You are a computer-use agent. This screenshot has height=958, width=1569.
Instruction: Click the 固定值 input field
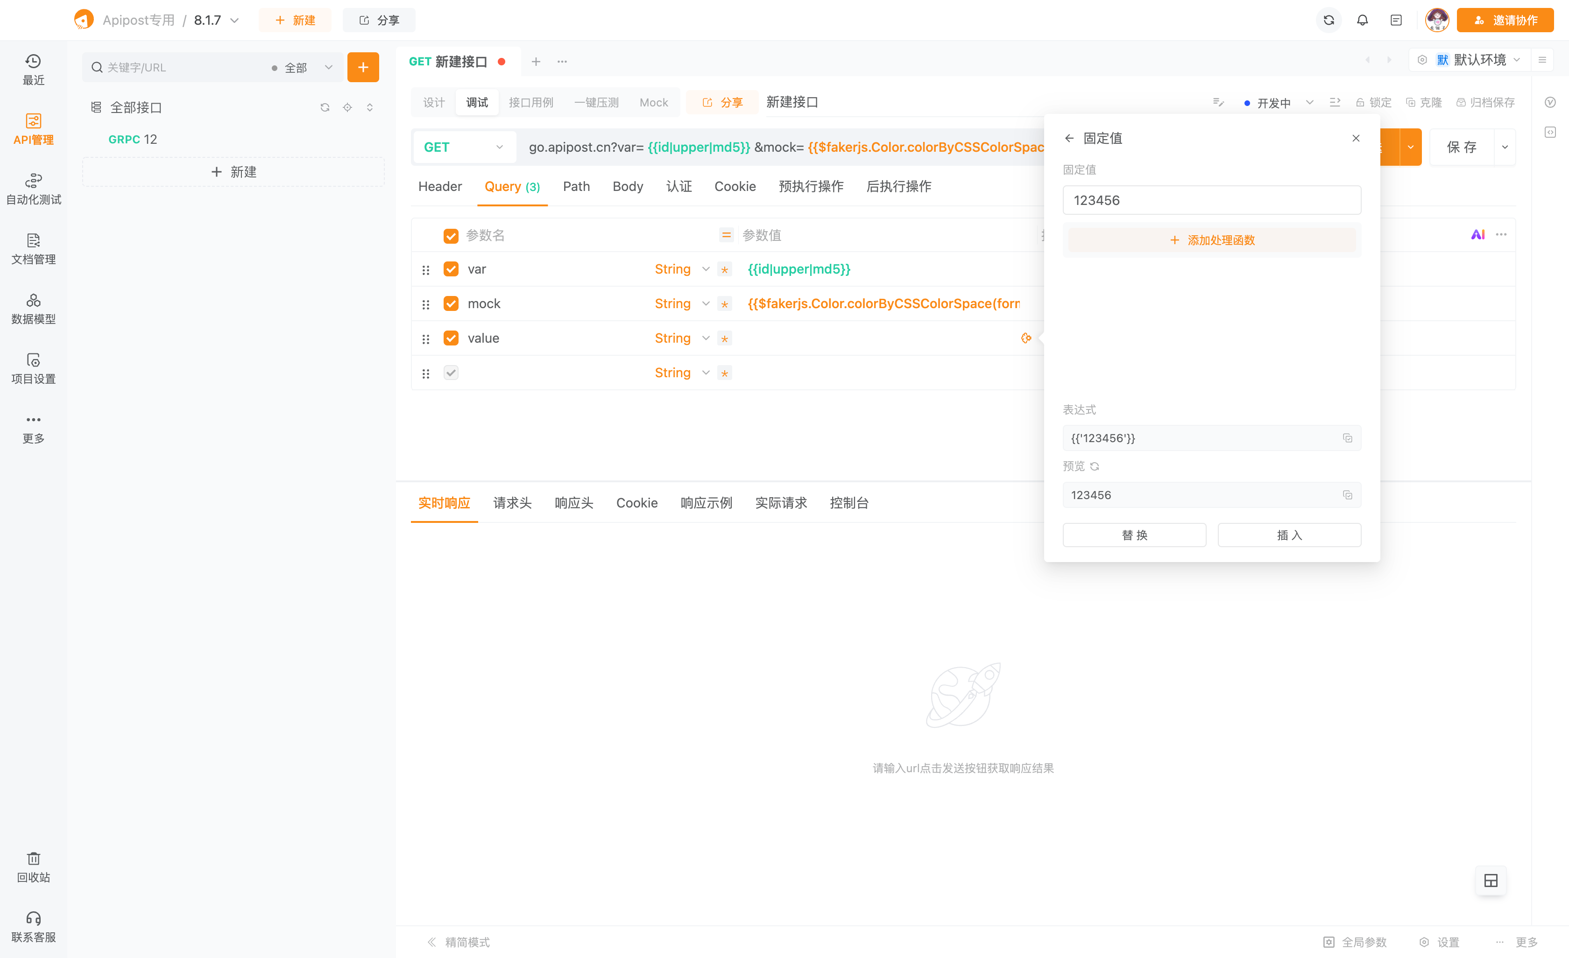pyautogui.click(x=1212, y=200)
